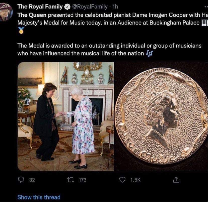Screen dimensions: 208x202
Task: Click the 32 replies count
Action: (32, 180)
